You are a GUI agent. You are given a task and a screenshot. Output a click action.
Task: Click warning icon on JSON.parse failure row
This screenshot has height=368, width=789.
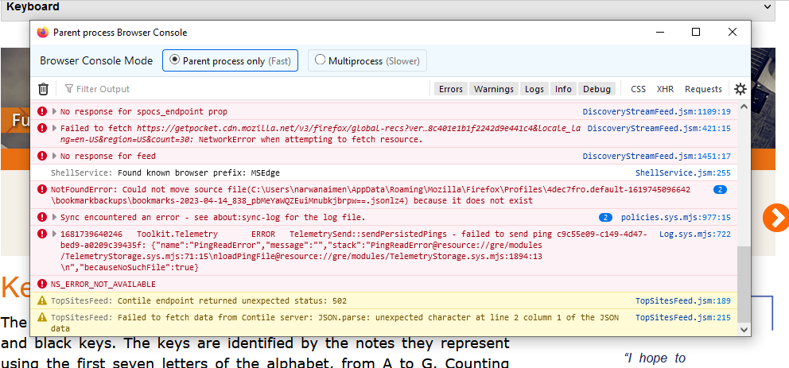[42, 317]
